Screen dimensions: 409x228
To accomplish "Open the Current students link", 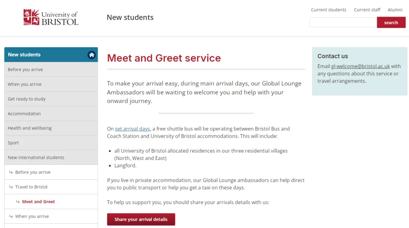I will click(328, 9).
